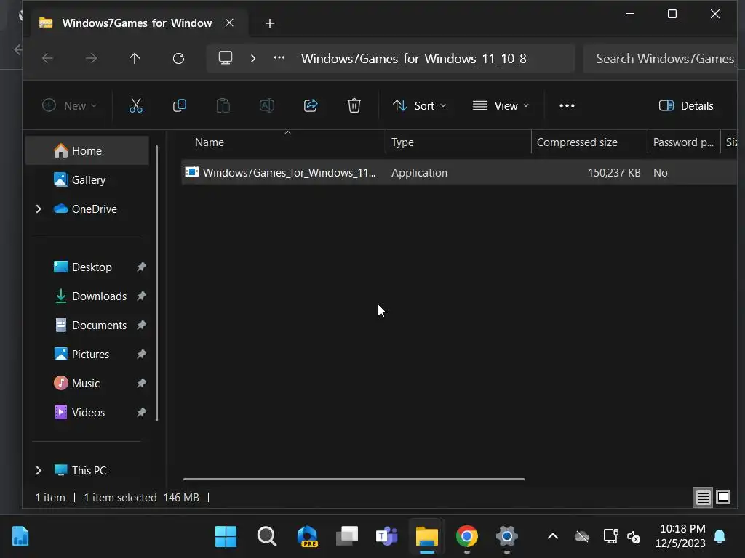
Task: Click the pin icon next to Desktop
Action: tap(141, 267)
